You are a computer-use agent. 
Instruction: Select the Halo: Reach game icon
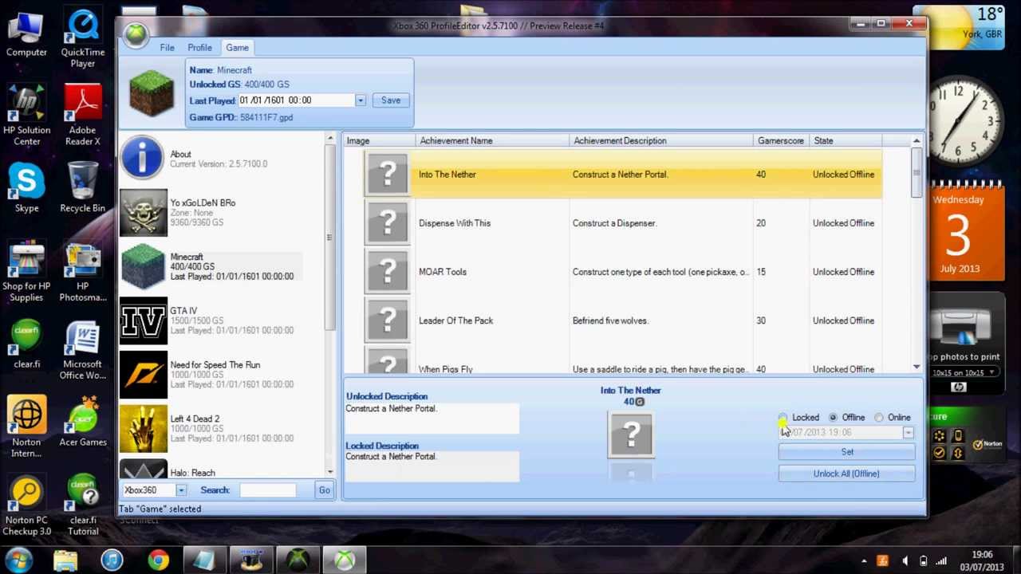point(144,470)
